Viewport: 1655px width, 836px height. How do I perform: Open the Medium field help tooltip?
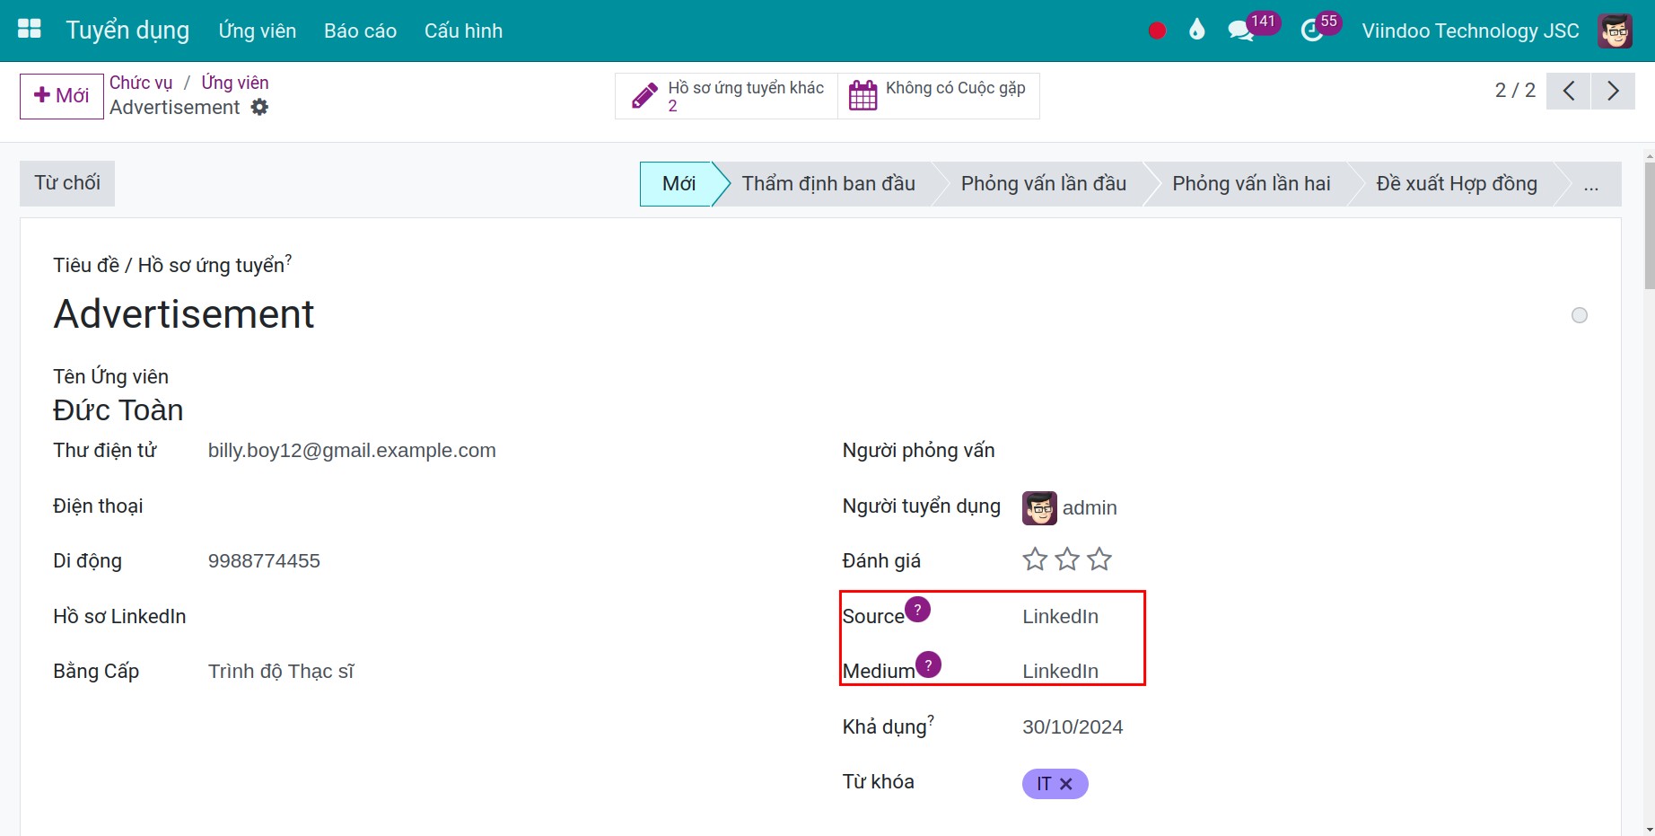[928, 664]
